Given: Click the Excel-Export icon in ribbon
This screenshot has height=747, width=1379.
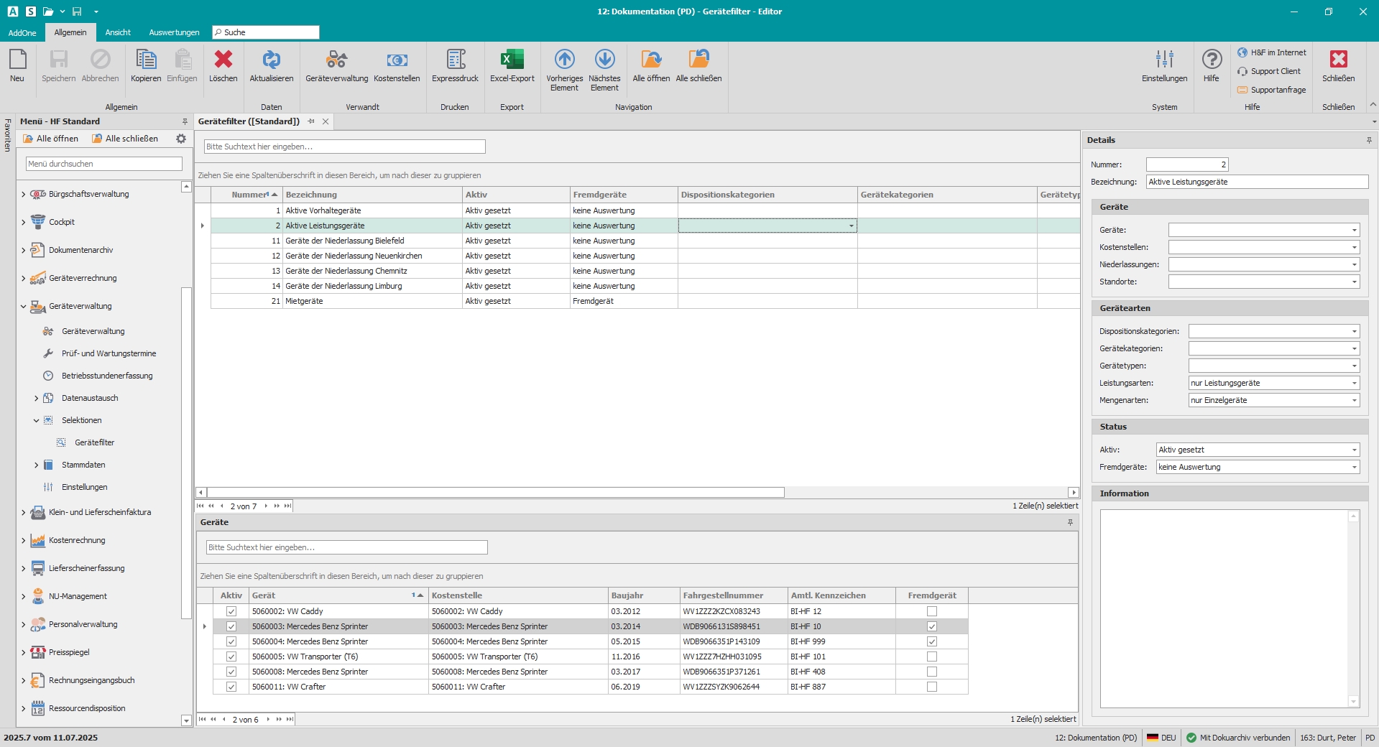Looking at the screenshot, I should (x=512, y=60).
